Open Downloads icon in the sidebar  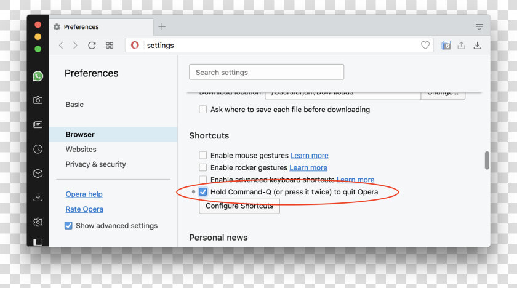(38, 198)
